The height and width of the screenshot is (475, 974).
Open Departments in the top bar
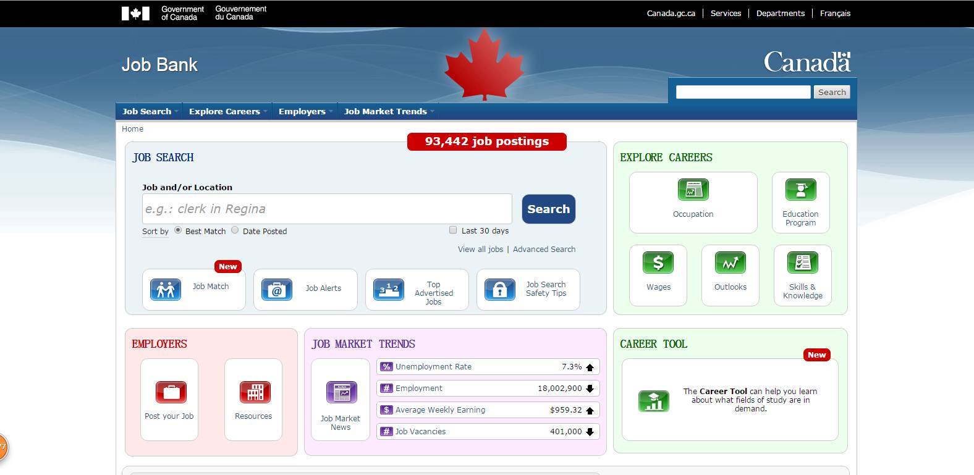[781, 13]
